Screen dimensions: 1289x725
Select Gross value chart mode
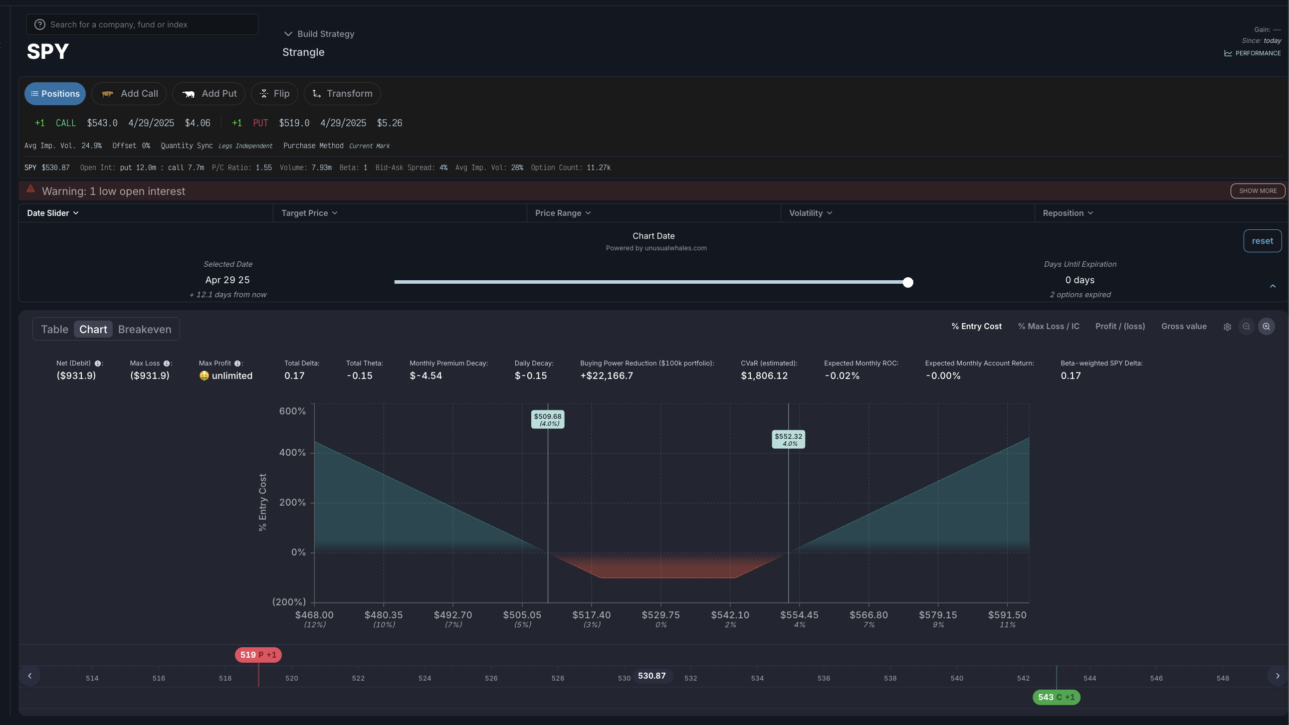1184,326
